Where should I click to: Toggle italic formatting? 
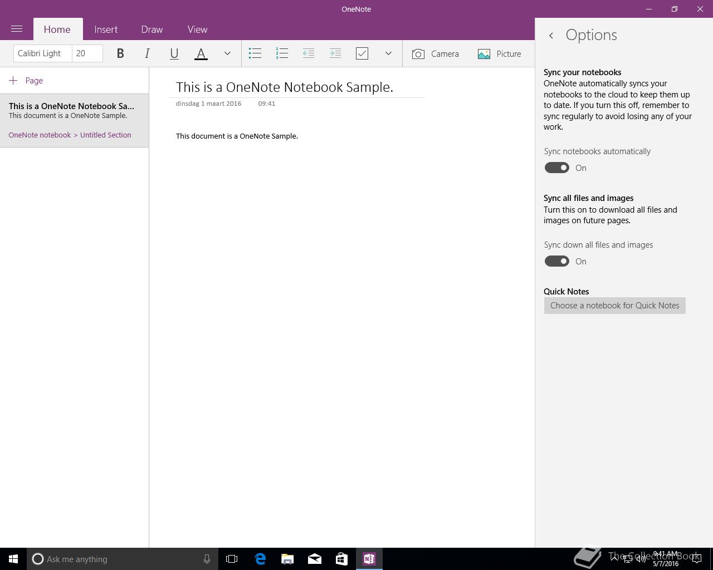pyautogui.click(x=147, y=53)
